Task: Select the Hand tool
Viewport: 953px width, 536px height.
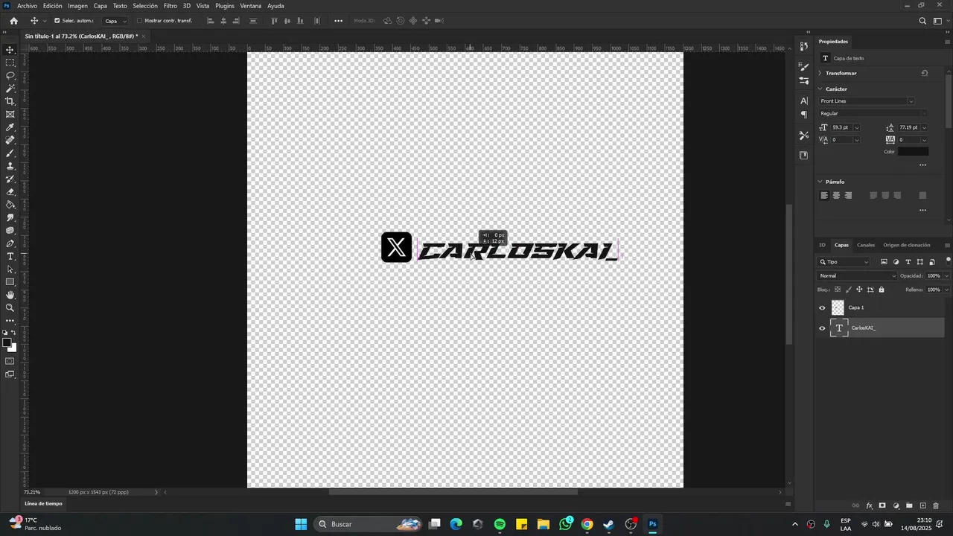Action: [x=10, y=295]
